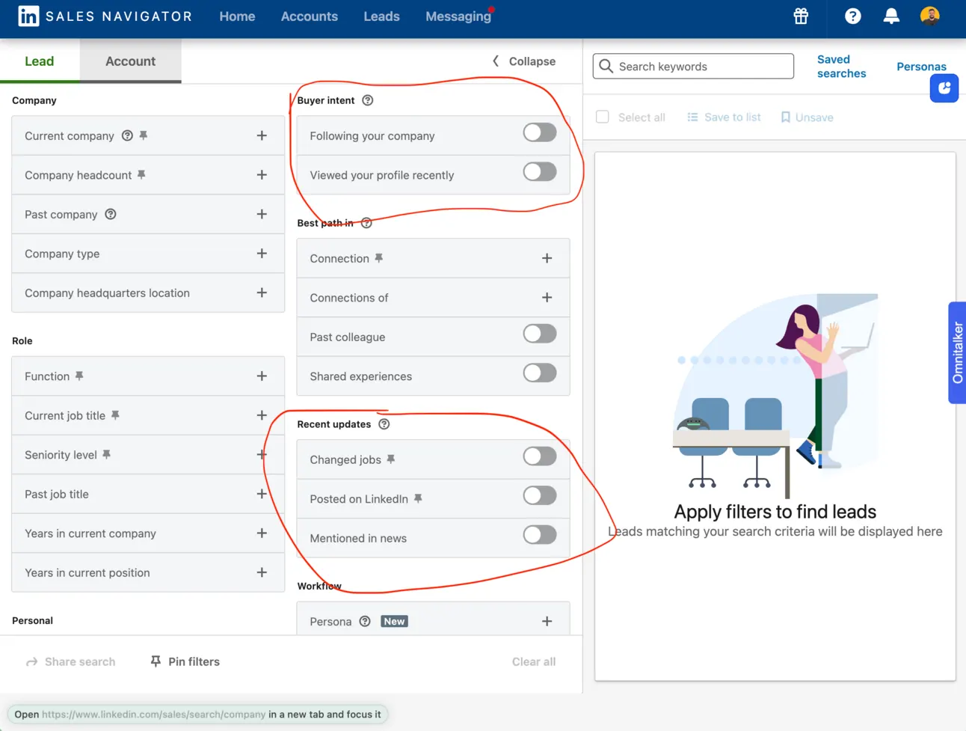The height and width of the screenshot is (731, 966).
Task: Click the Pin filters button
Action: pos(185,662)
